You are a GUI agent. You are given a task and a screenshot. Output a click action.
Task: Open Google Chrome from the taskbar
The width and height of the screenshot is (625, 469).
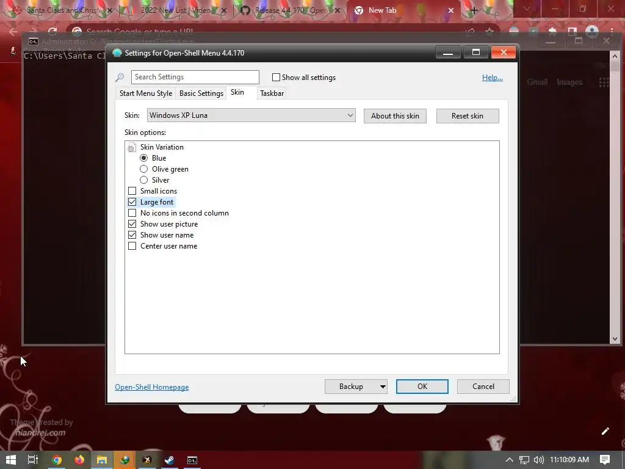coord(57,460)
